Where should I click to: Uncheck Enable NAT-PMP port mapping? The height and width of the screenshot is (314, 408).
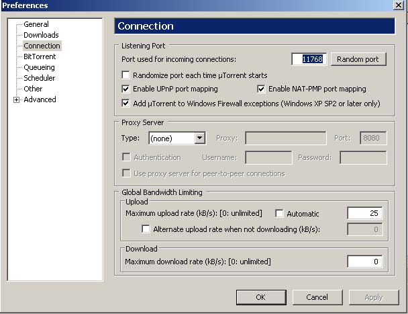[262, 89]
